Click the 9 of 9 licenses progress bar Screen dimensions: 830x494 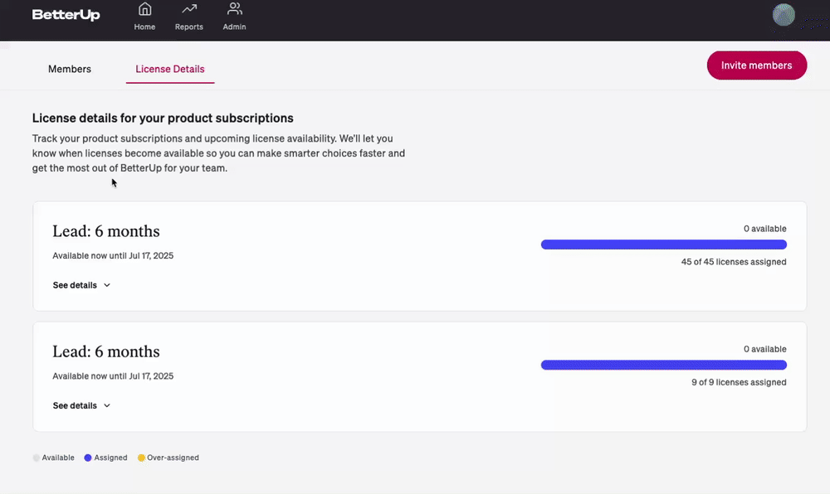pos(664,365)
